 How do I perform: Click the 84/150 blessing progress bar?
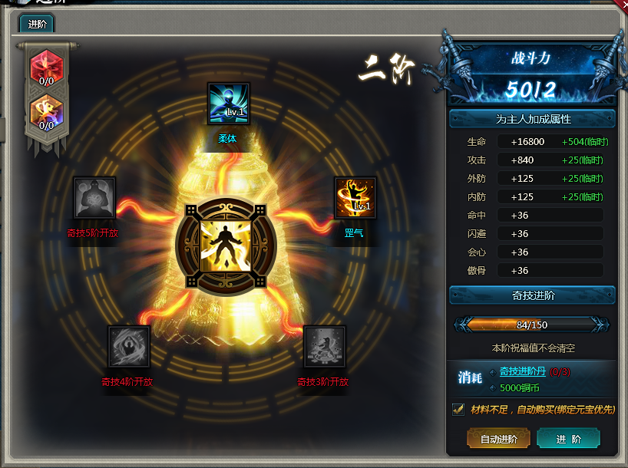[x=531, y=325]
